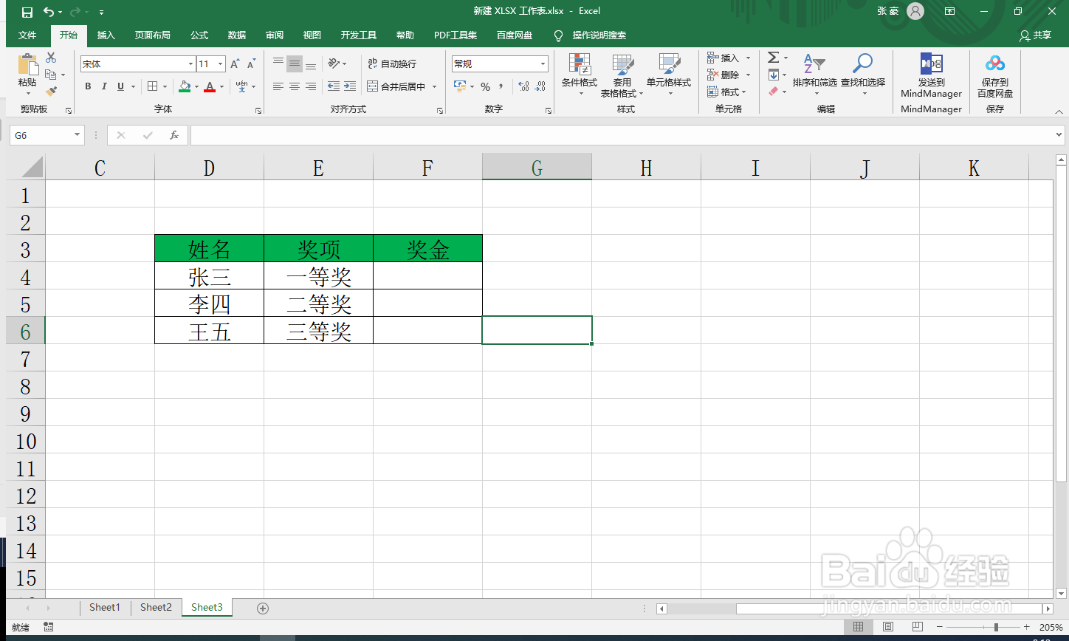1069x641 pixels.
Task: Open 套用表格格式 table styles
Action: tap(622, 76)
